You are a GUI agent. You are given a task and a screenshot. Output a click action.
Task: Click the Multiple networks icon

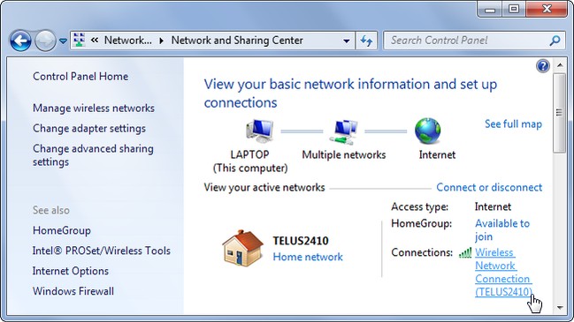pyautogui.click(x=343, y=131)
